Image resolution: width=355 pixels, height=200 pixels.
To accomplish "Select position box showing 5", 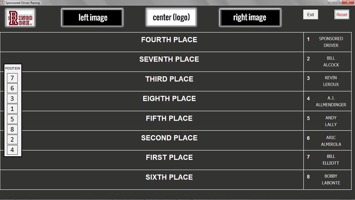I will tap(12, 119).
